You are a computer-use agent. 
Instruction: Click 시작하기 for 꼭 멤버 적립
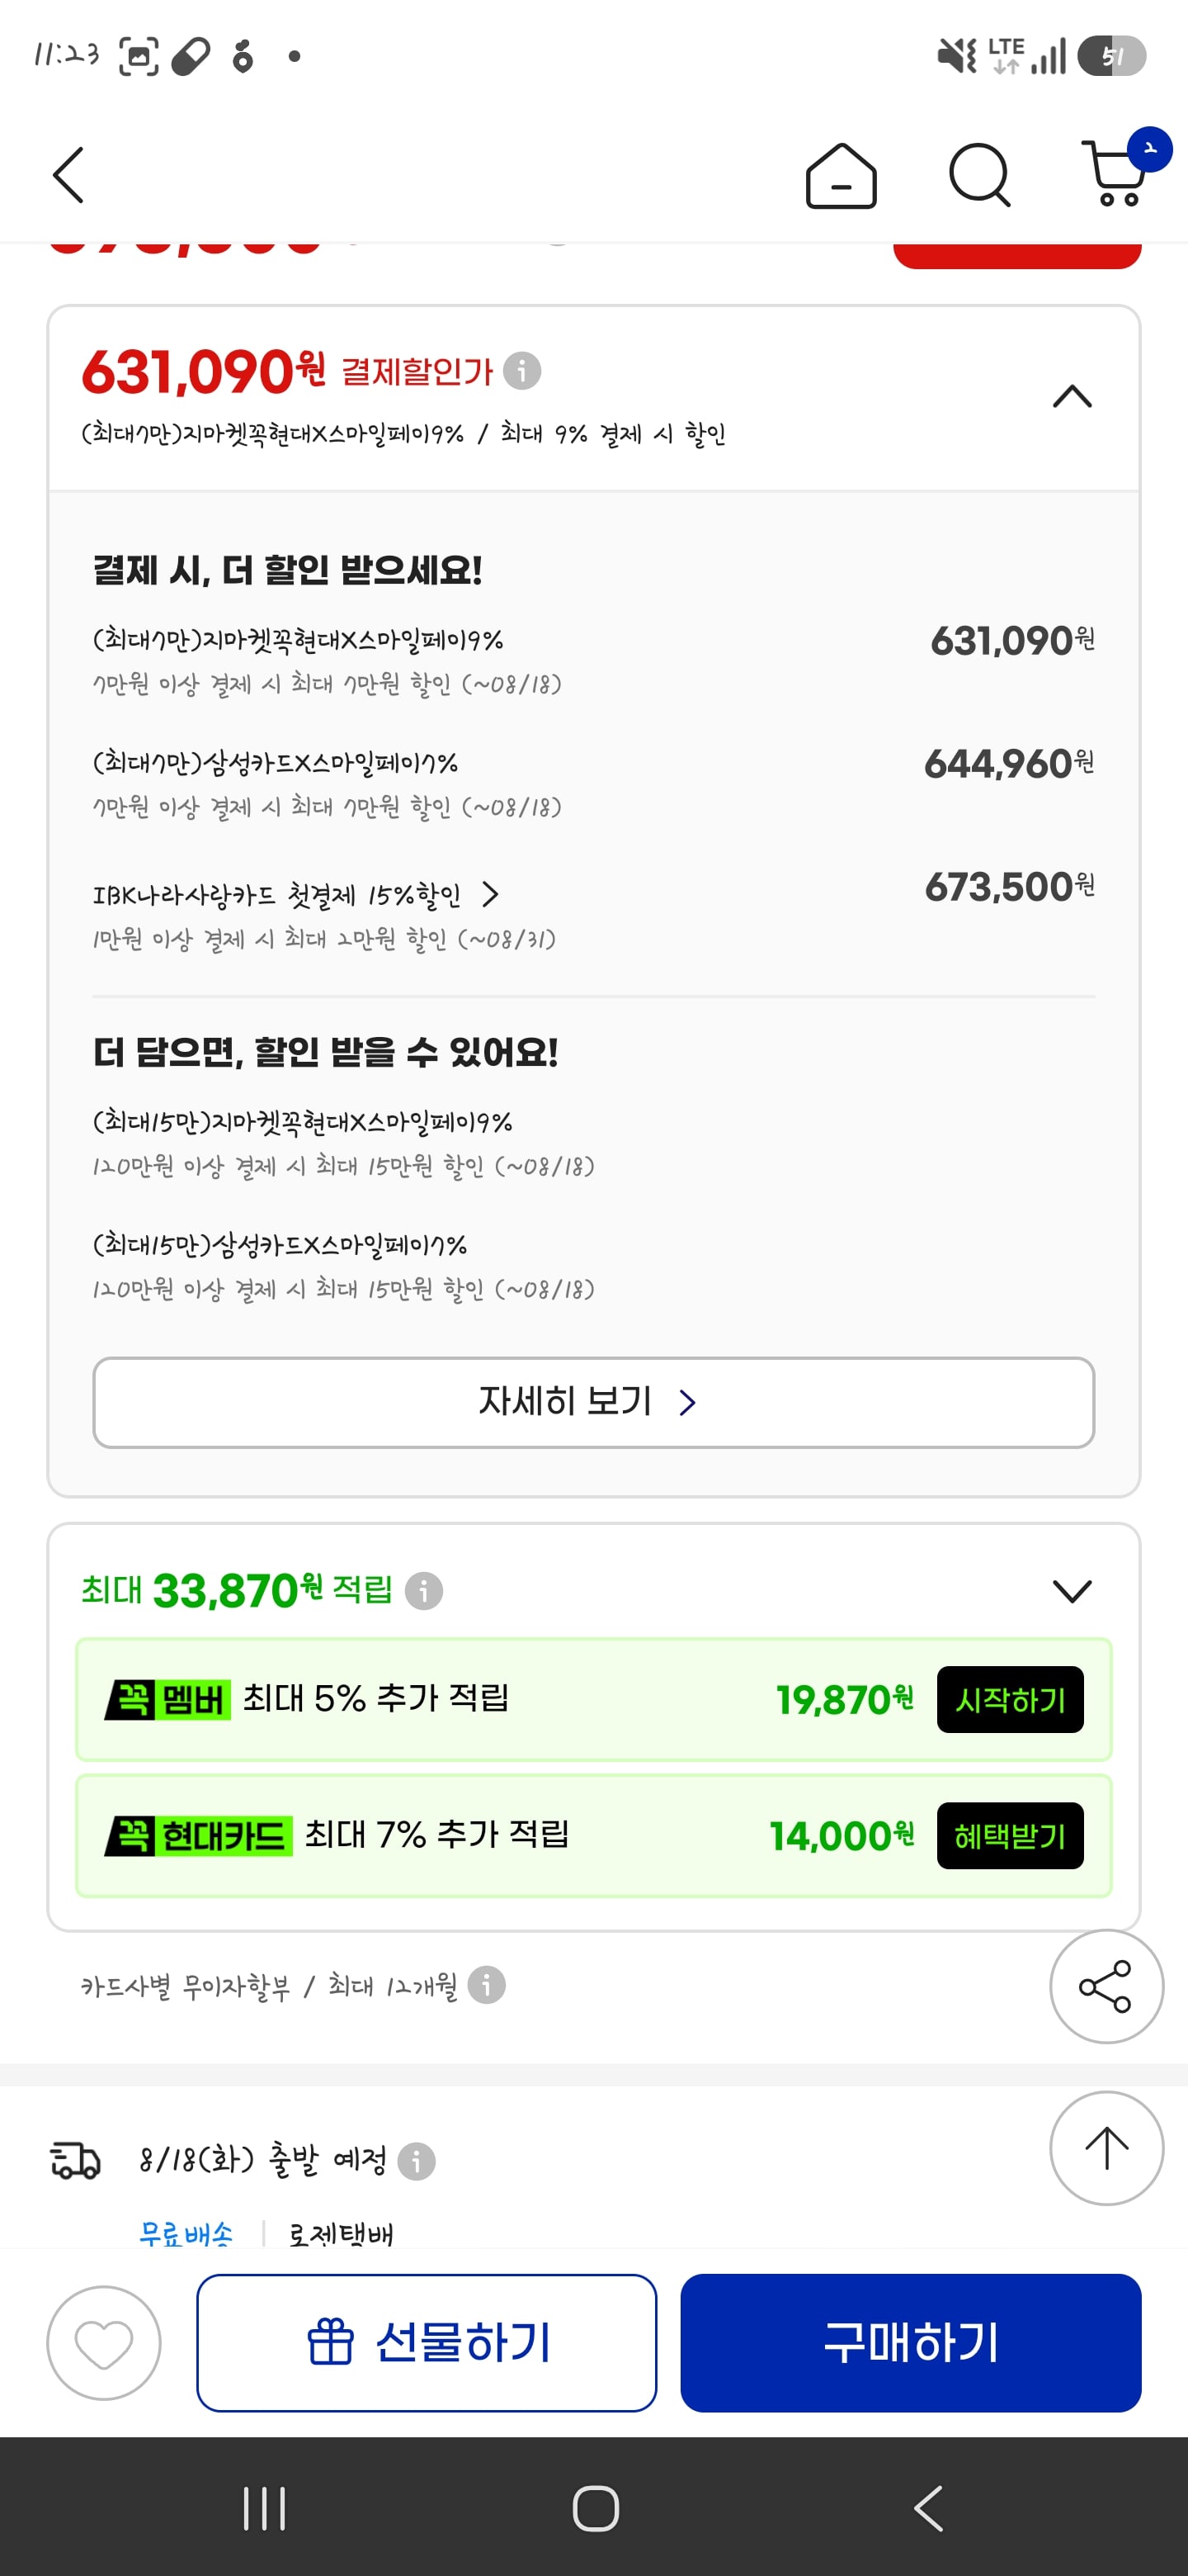point(1010,1699)
